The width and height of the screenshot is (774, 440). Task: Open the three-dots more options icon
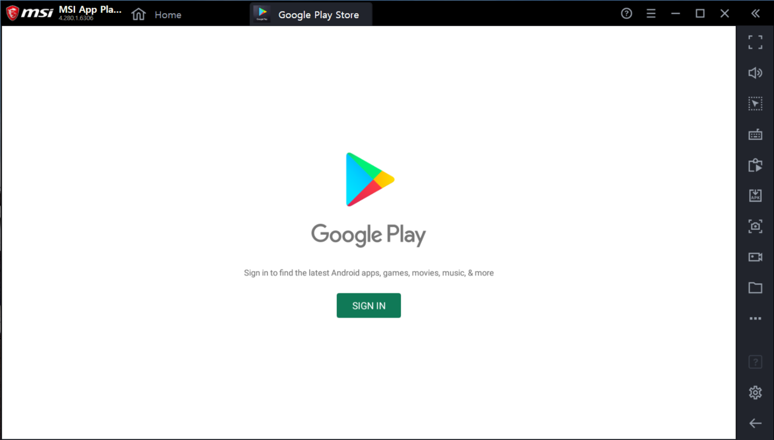coord(755,318)
